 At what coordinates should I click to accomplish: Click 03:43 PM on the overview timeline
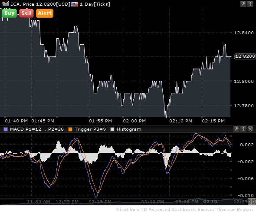pyautogui.click(x=152, y=202)
